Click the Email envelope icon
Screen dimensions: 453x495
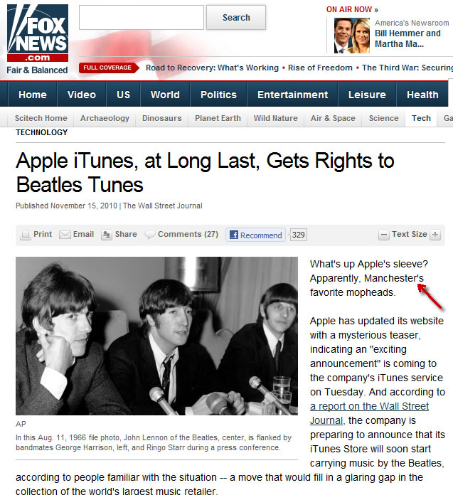coord(65,235)
